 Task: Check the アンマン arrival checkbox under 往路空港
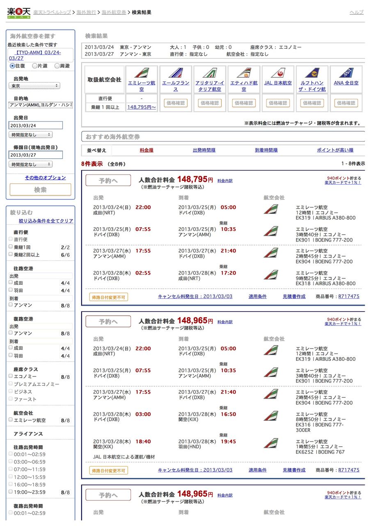point(11,305)
